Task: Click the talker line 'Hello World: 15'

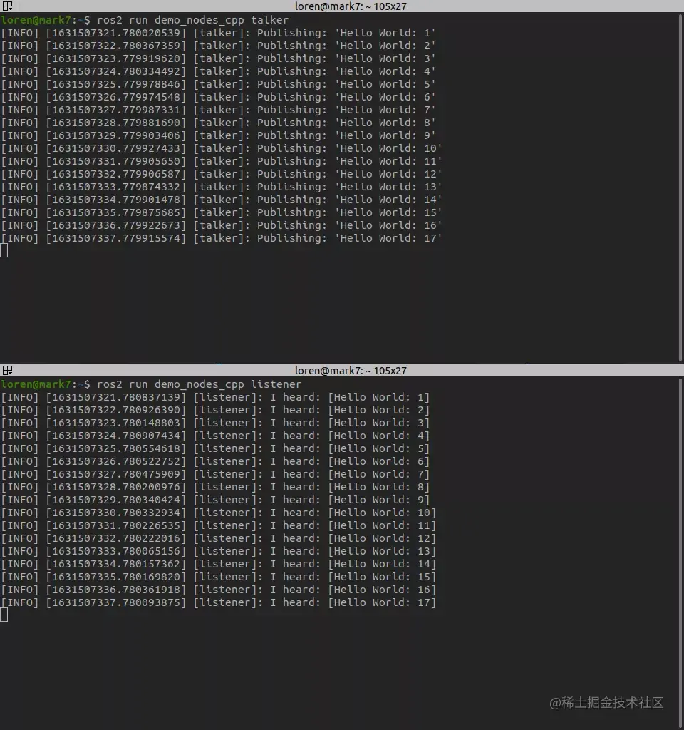Action: click(x=222, y=212)
